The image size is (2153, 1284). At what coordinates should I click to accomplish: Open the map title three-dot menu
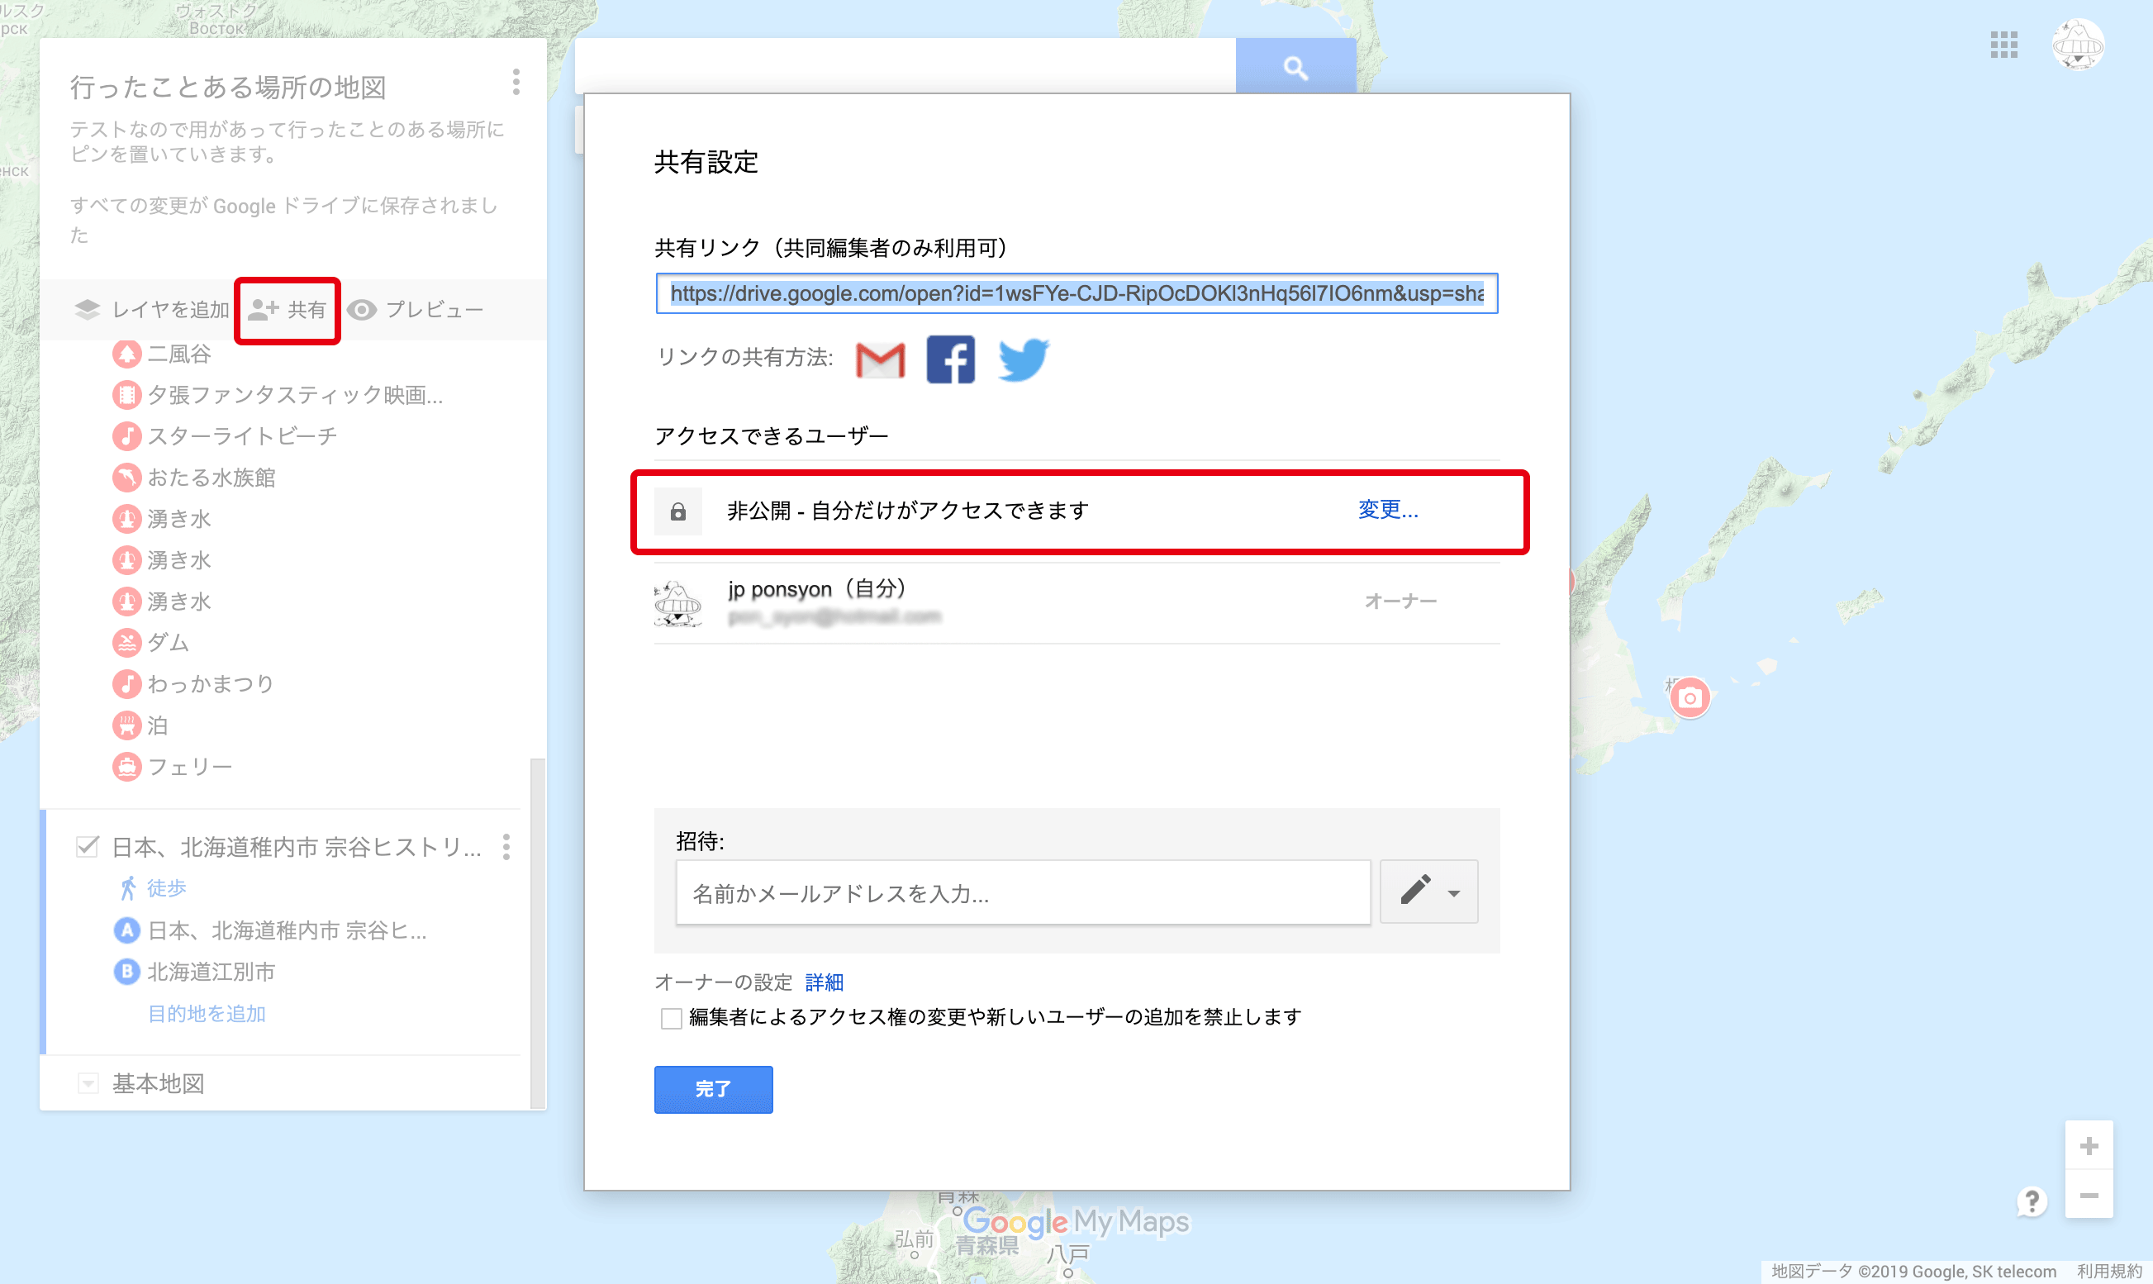pos(516,82)
